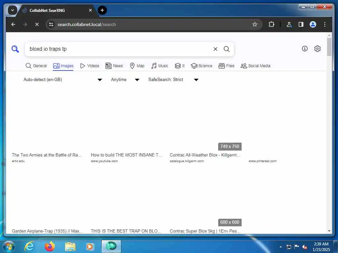Open 'Garden Airplane-Trap (1935)' result
Image resolution: width=338 pixels, height=253 pixels.
tap(48, 231)
